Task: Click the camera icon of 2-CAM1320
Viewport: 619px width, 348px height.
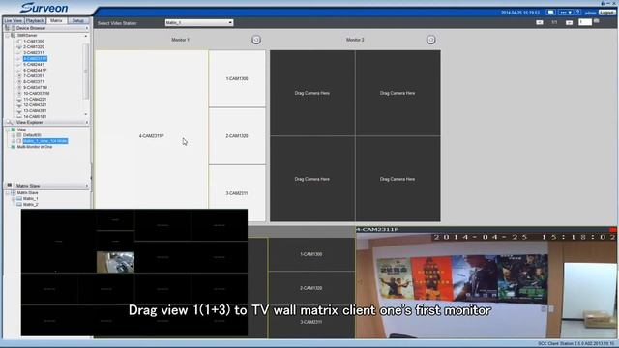Action: coord(19,47)
